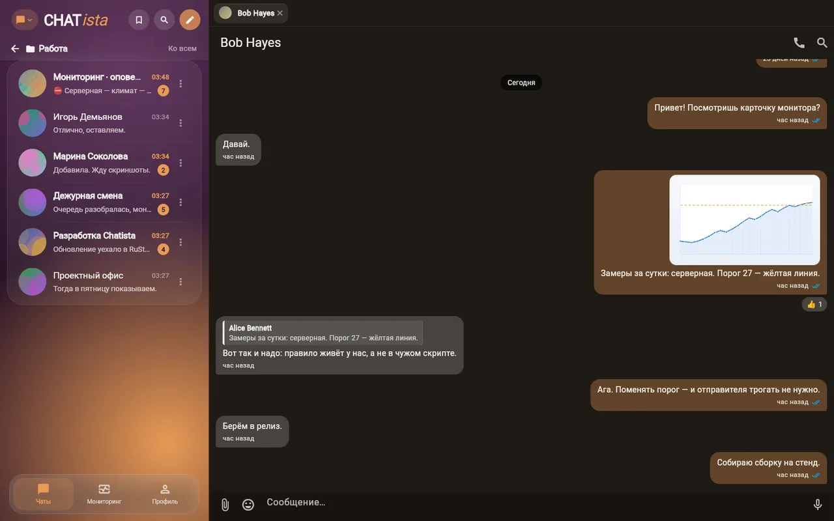Open the emoji picker
The height and width of the screenshot is (521, 834).
[x=248, y=504]
